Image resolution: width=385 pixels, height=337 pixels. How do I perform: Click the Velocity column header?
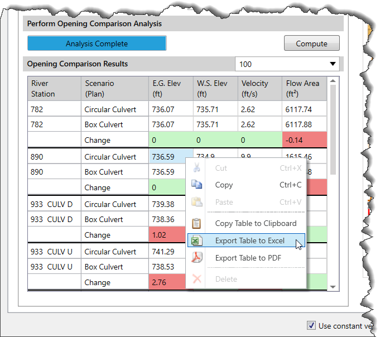coord(260,89)
